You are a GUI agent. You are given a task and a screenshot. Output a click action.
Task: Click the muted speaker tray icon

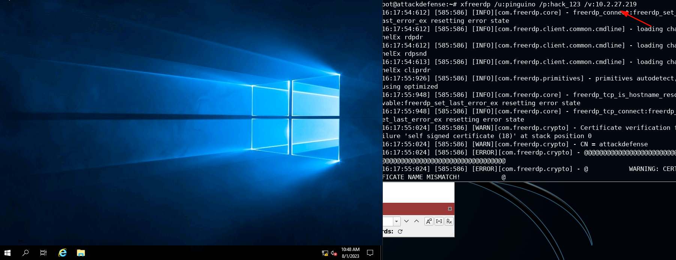[x=334, y=253]
